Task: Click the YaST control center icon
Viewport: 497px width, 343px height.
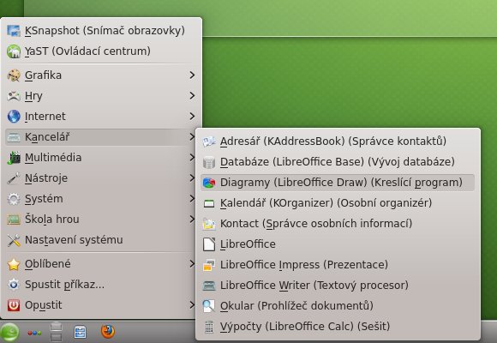Action: [x=14, y=51]
